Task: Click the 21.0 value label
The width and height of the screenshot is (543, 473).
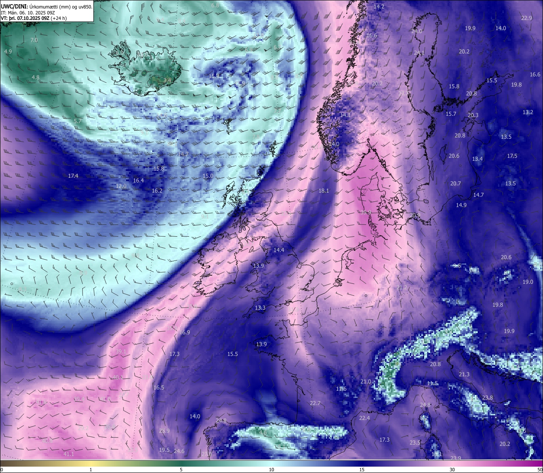Action: [x=366, y=382]
